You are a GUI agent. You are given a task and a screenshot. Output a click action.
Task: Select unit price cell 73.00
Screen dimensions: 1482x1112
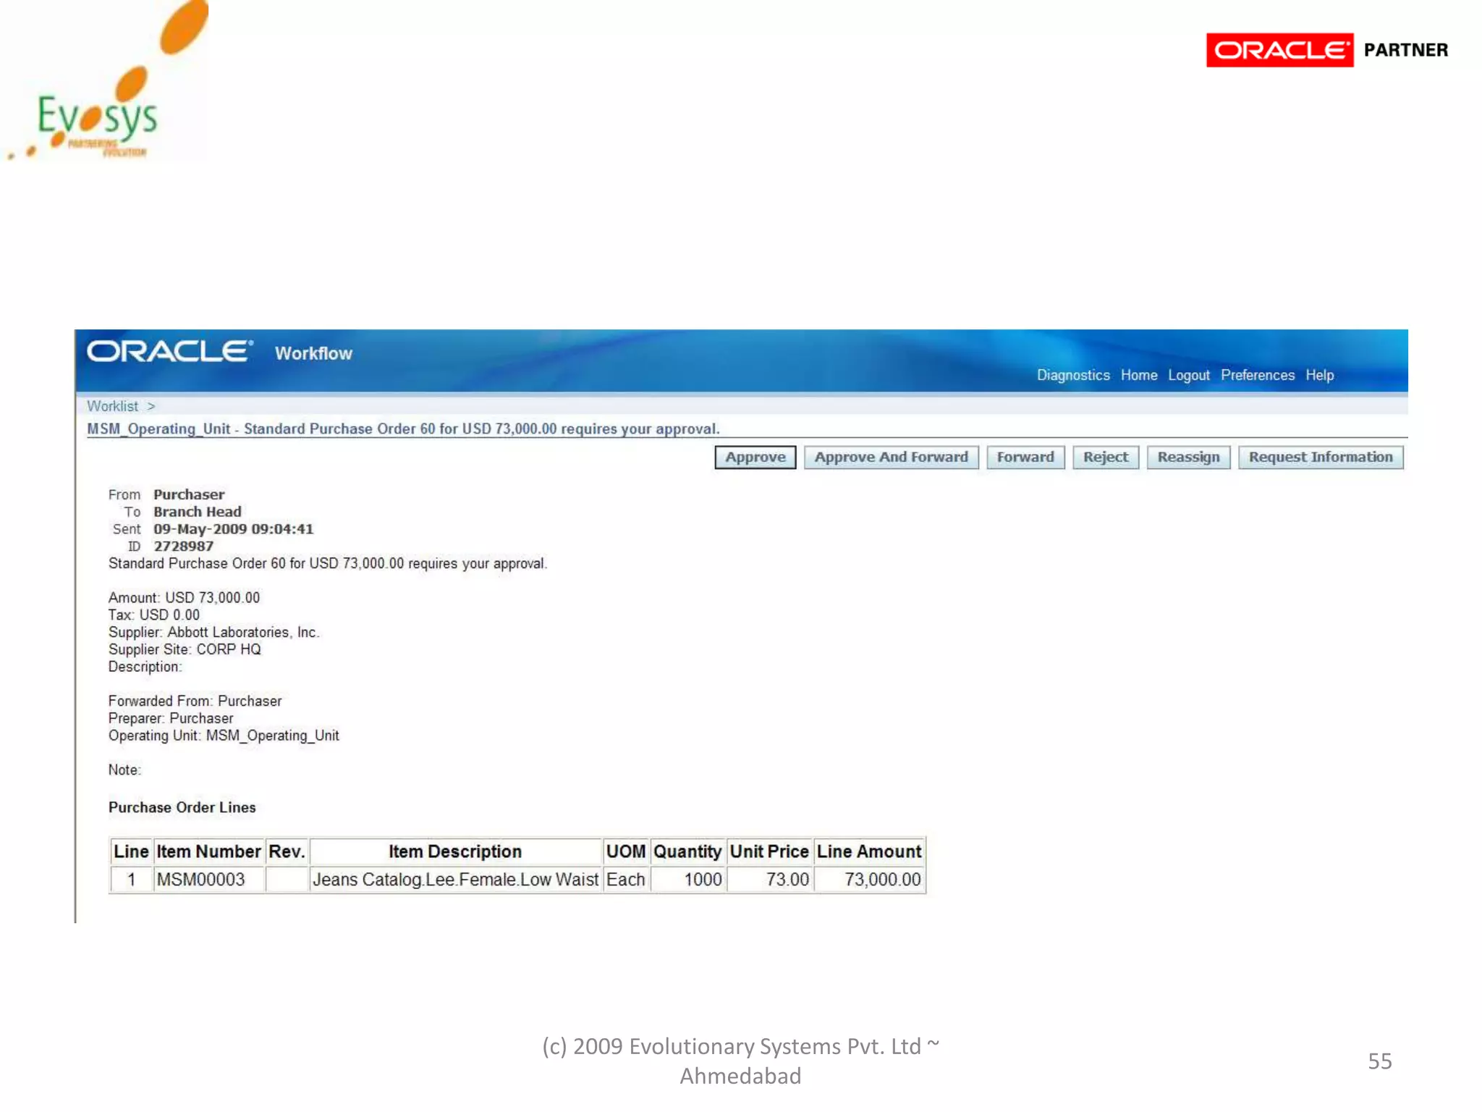click(x=768, y=880)
